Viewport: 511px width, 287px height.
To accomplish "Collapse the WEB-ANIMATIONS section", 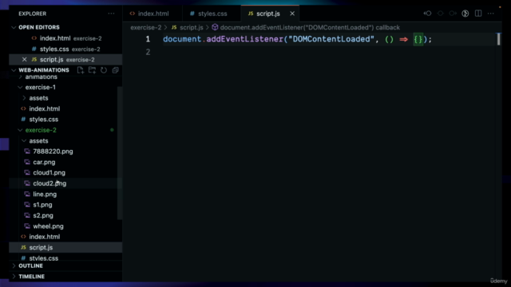I will [x=14, y=70].
